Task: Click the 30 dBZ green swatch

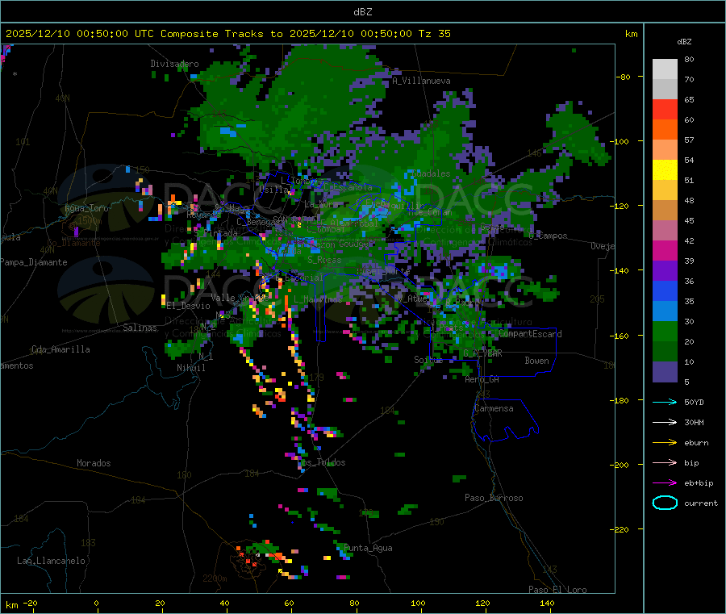Action: pyautogui.click(x=665, y=332)
